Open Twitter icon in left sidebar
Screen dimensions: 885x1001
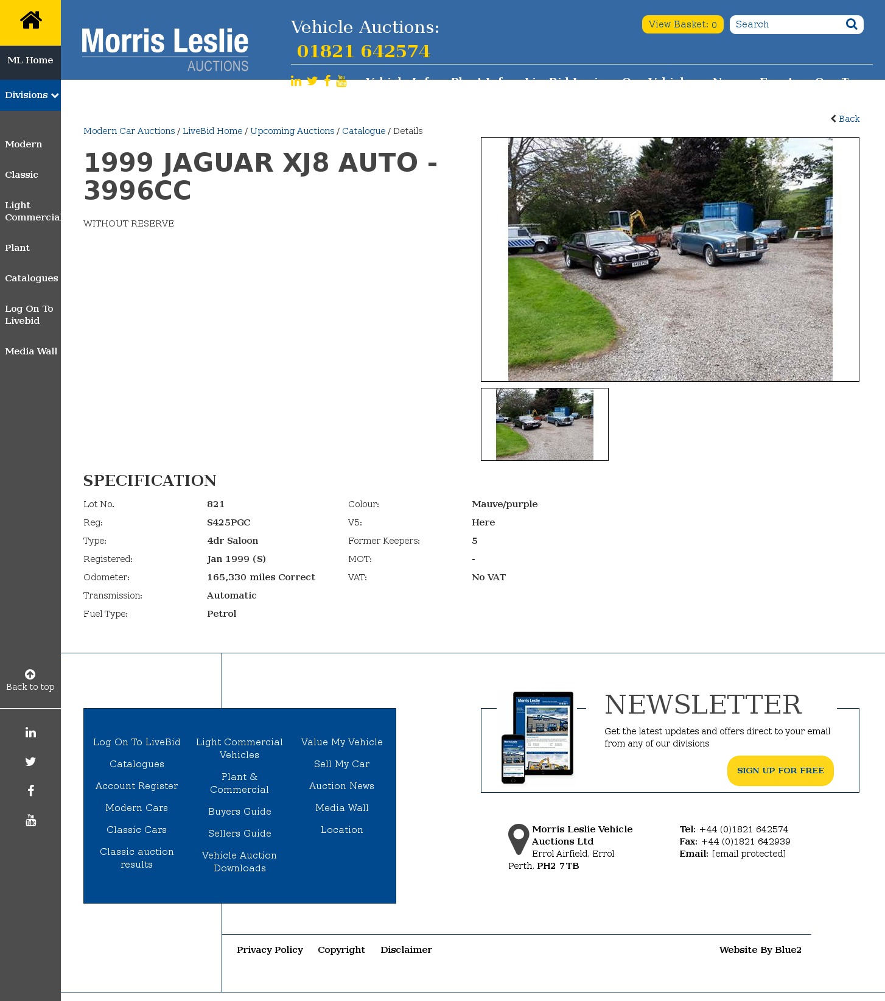[x=30, y=762]
